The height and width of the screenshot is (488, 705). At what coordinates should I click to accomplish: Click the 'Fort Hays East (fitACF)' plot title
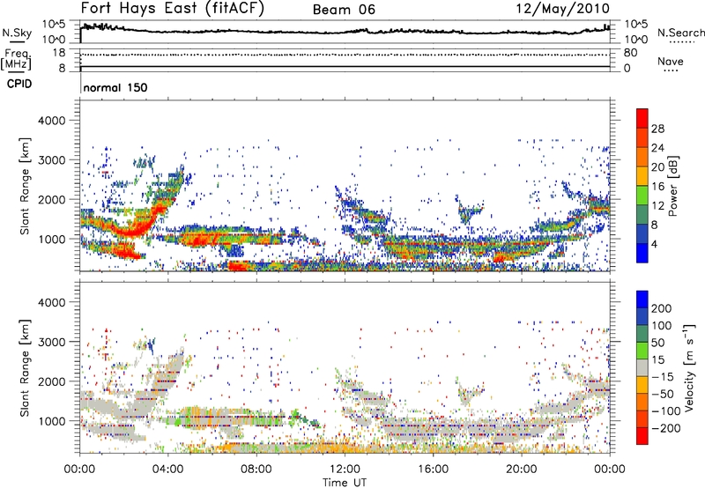(x=172, y=8)
